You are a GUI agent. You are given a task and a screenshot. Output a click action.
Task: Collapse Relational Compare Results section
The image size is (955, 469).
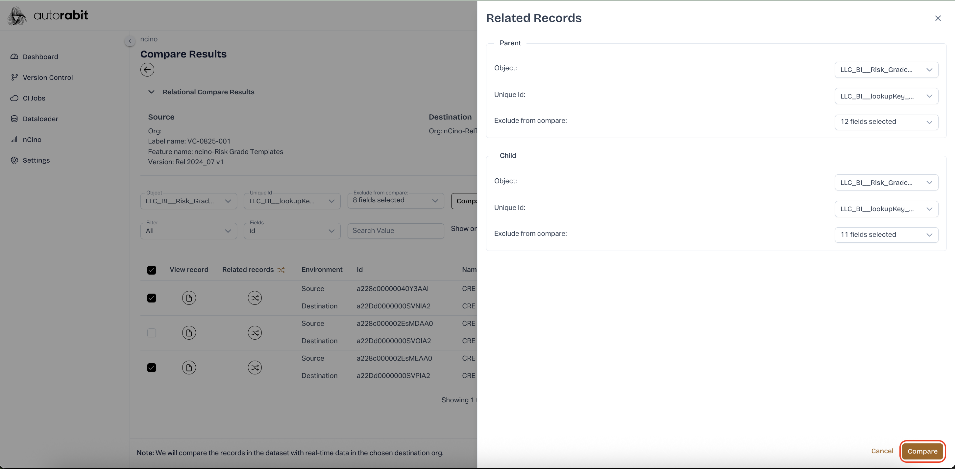[151, 92]
